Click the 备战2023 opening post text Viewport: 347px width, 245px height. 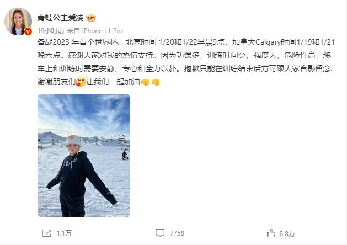point(54,42)
